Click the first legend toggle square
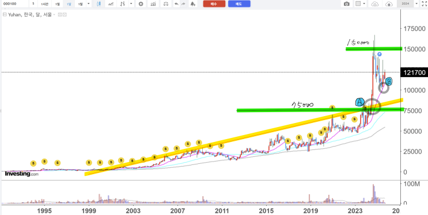 coord(60,15)
